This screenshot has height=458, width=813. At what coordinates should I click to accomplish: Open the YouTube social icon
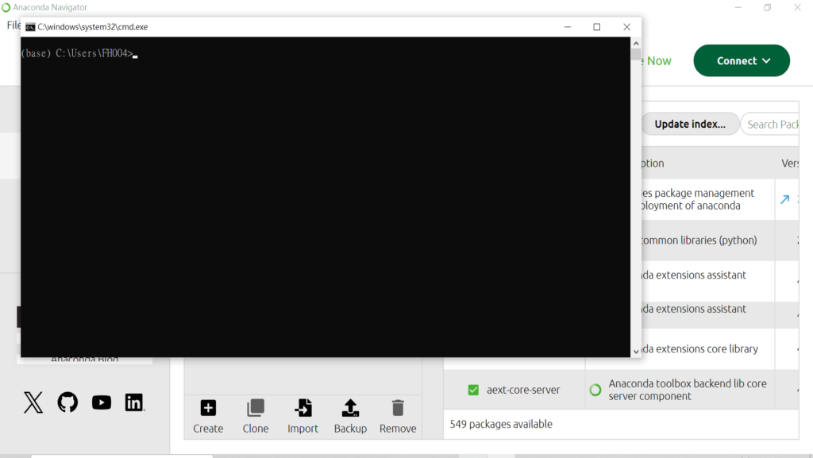pyautogui.click(x=102, y=402)
